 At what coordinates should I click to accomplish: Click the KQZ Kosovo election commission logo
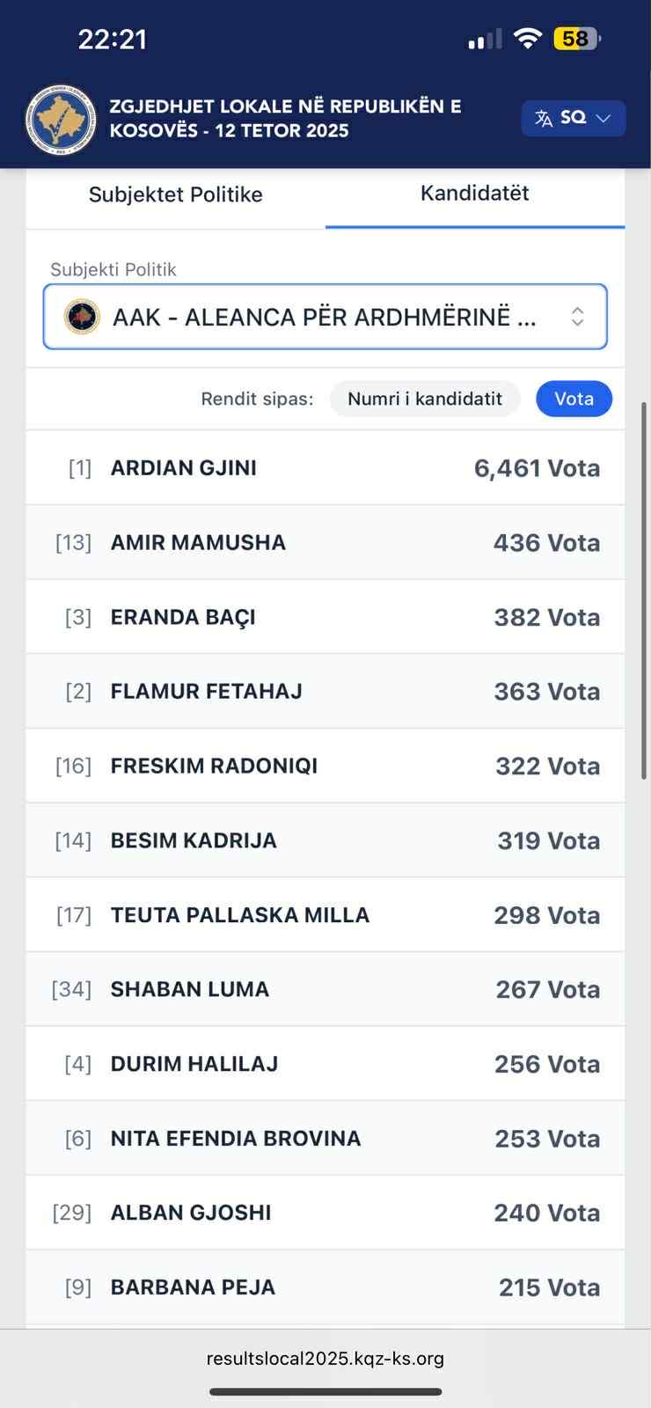[61, 120]
